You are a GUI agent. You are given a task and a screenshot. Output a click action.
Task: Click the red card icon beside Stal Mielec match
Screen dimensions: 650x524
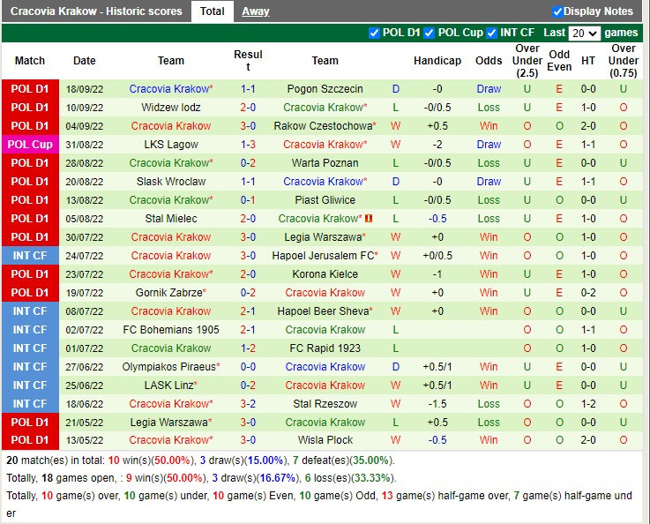pyautogui.click(x=369, y=218)
